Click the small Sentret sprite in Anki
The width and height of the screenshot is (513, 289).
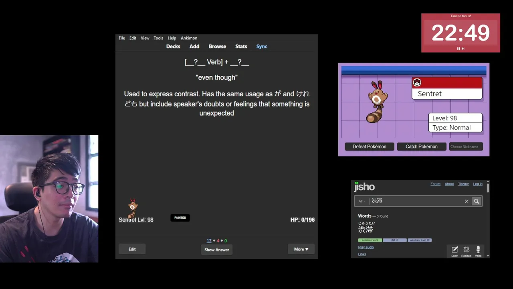pyautogui.click(x=133, y=208)
